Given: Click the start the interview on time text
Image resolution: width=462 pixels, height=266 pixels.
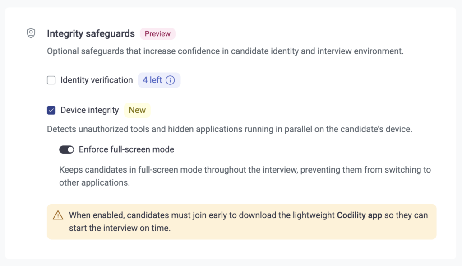Looking at the screenshot, I should 120,228.
